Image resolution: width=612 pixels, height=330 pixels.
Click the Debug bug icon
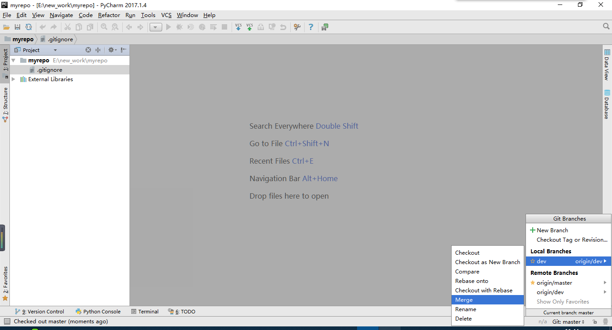(x=180, y=27)
